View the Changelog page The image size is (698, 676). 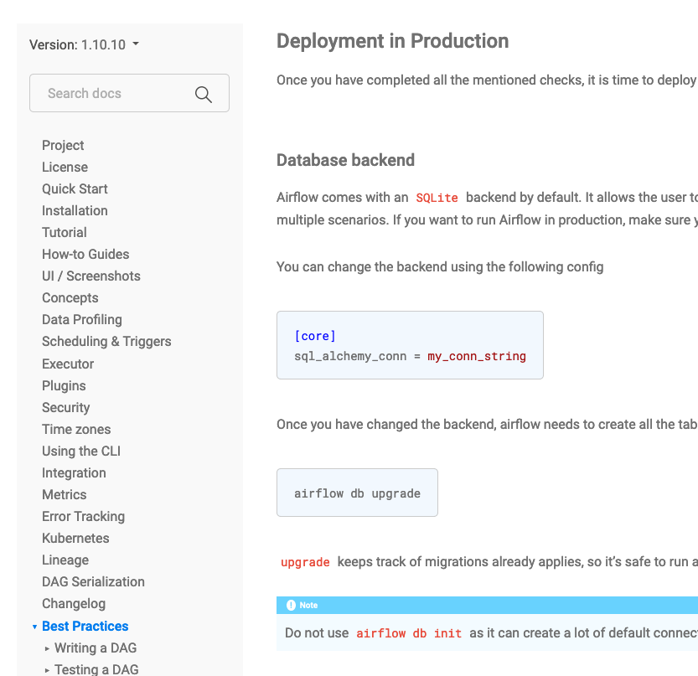74,603
